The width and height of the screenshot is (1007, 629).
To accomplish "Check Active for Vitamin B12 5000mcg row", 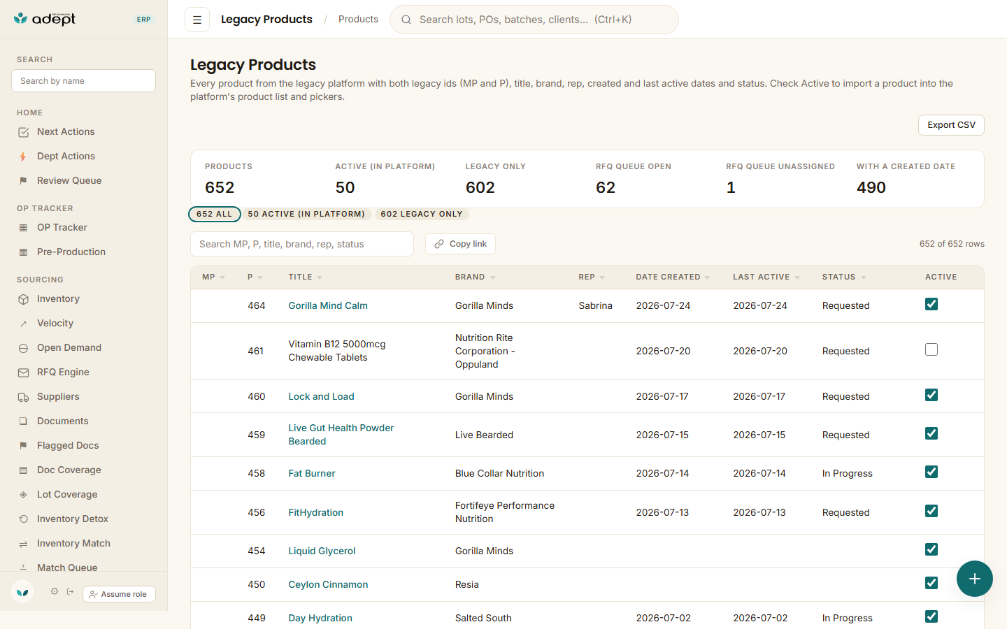I will pyautogui.click(x=931, y=349).
